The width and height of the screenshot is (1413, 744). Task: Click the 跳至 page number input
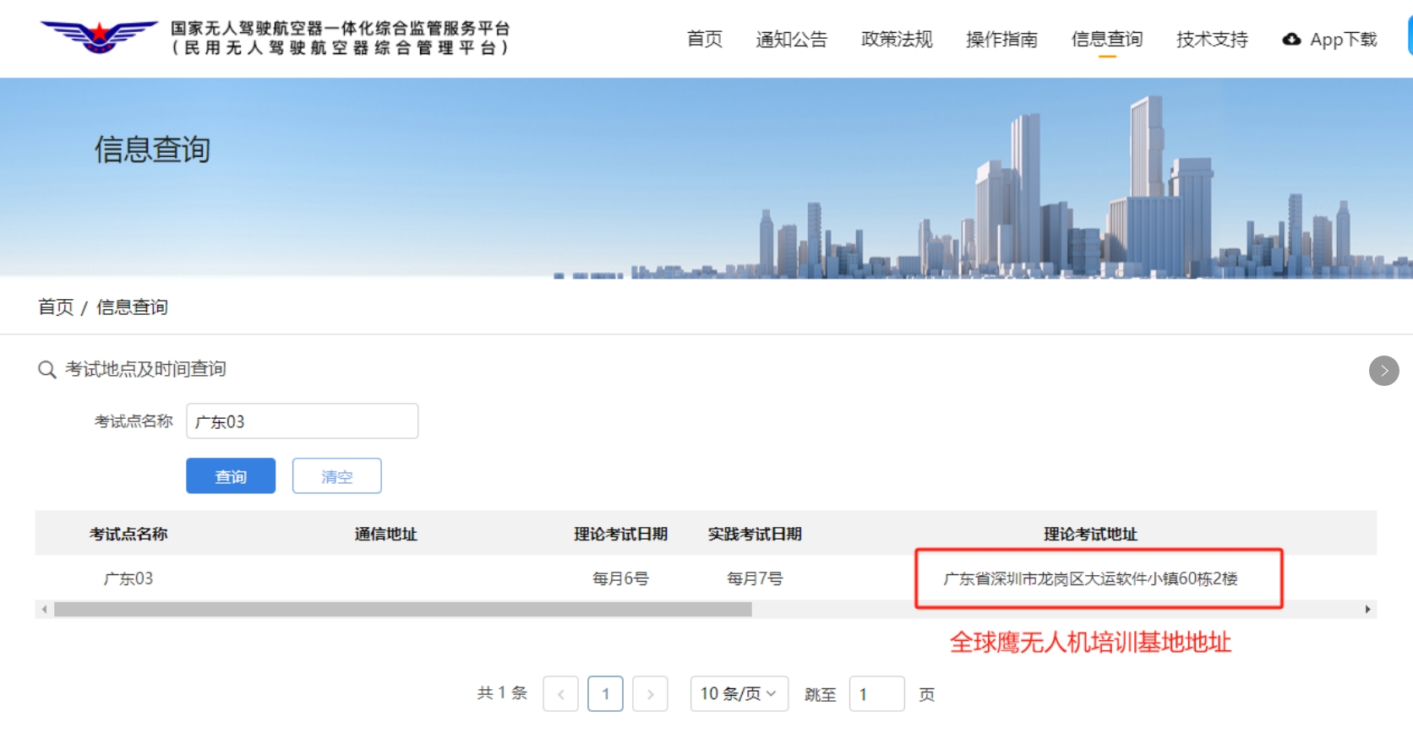click(876, 694)
